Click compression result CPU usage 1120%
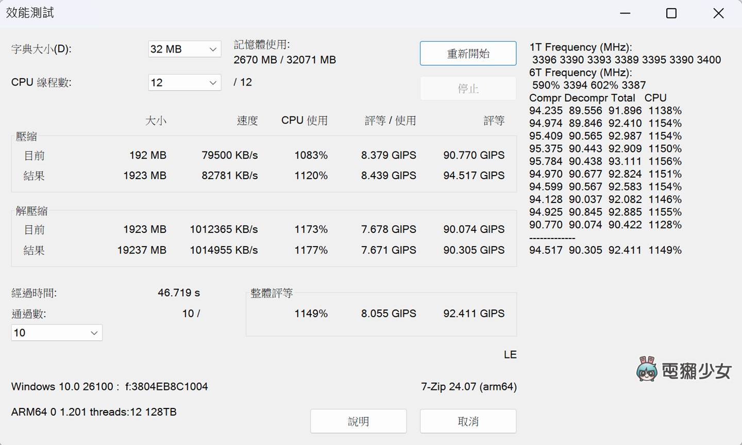 tap(311, 176)
